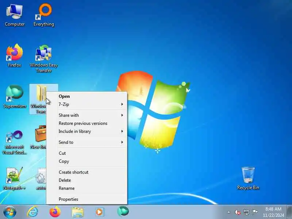Choose Send to in the context menu

click(x=87, y=142)
